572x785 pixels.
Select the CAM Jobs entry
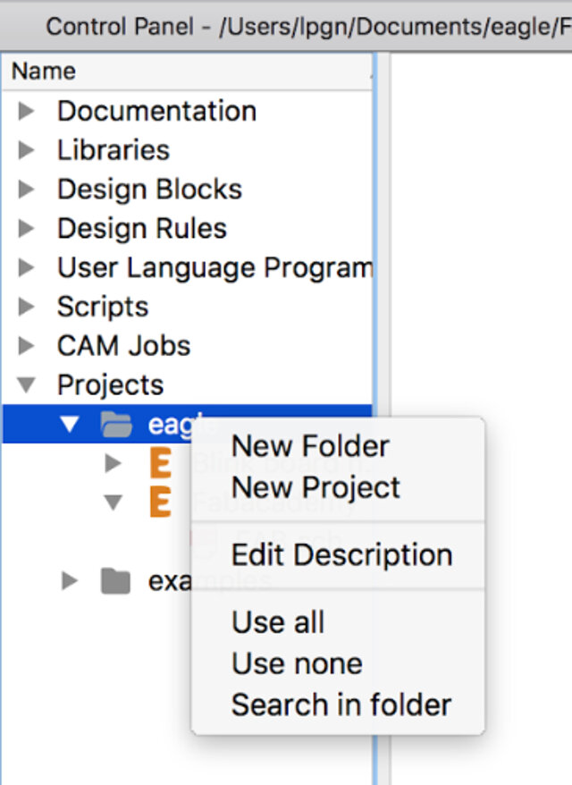[123, 346]
